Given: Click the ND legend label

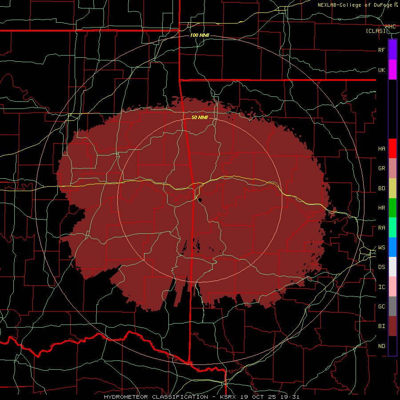Looking at the screenshot, I should coord(381,346).
